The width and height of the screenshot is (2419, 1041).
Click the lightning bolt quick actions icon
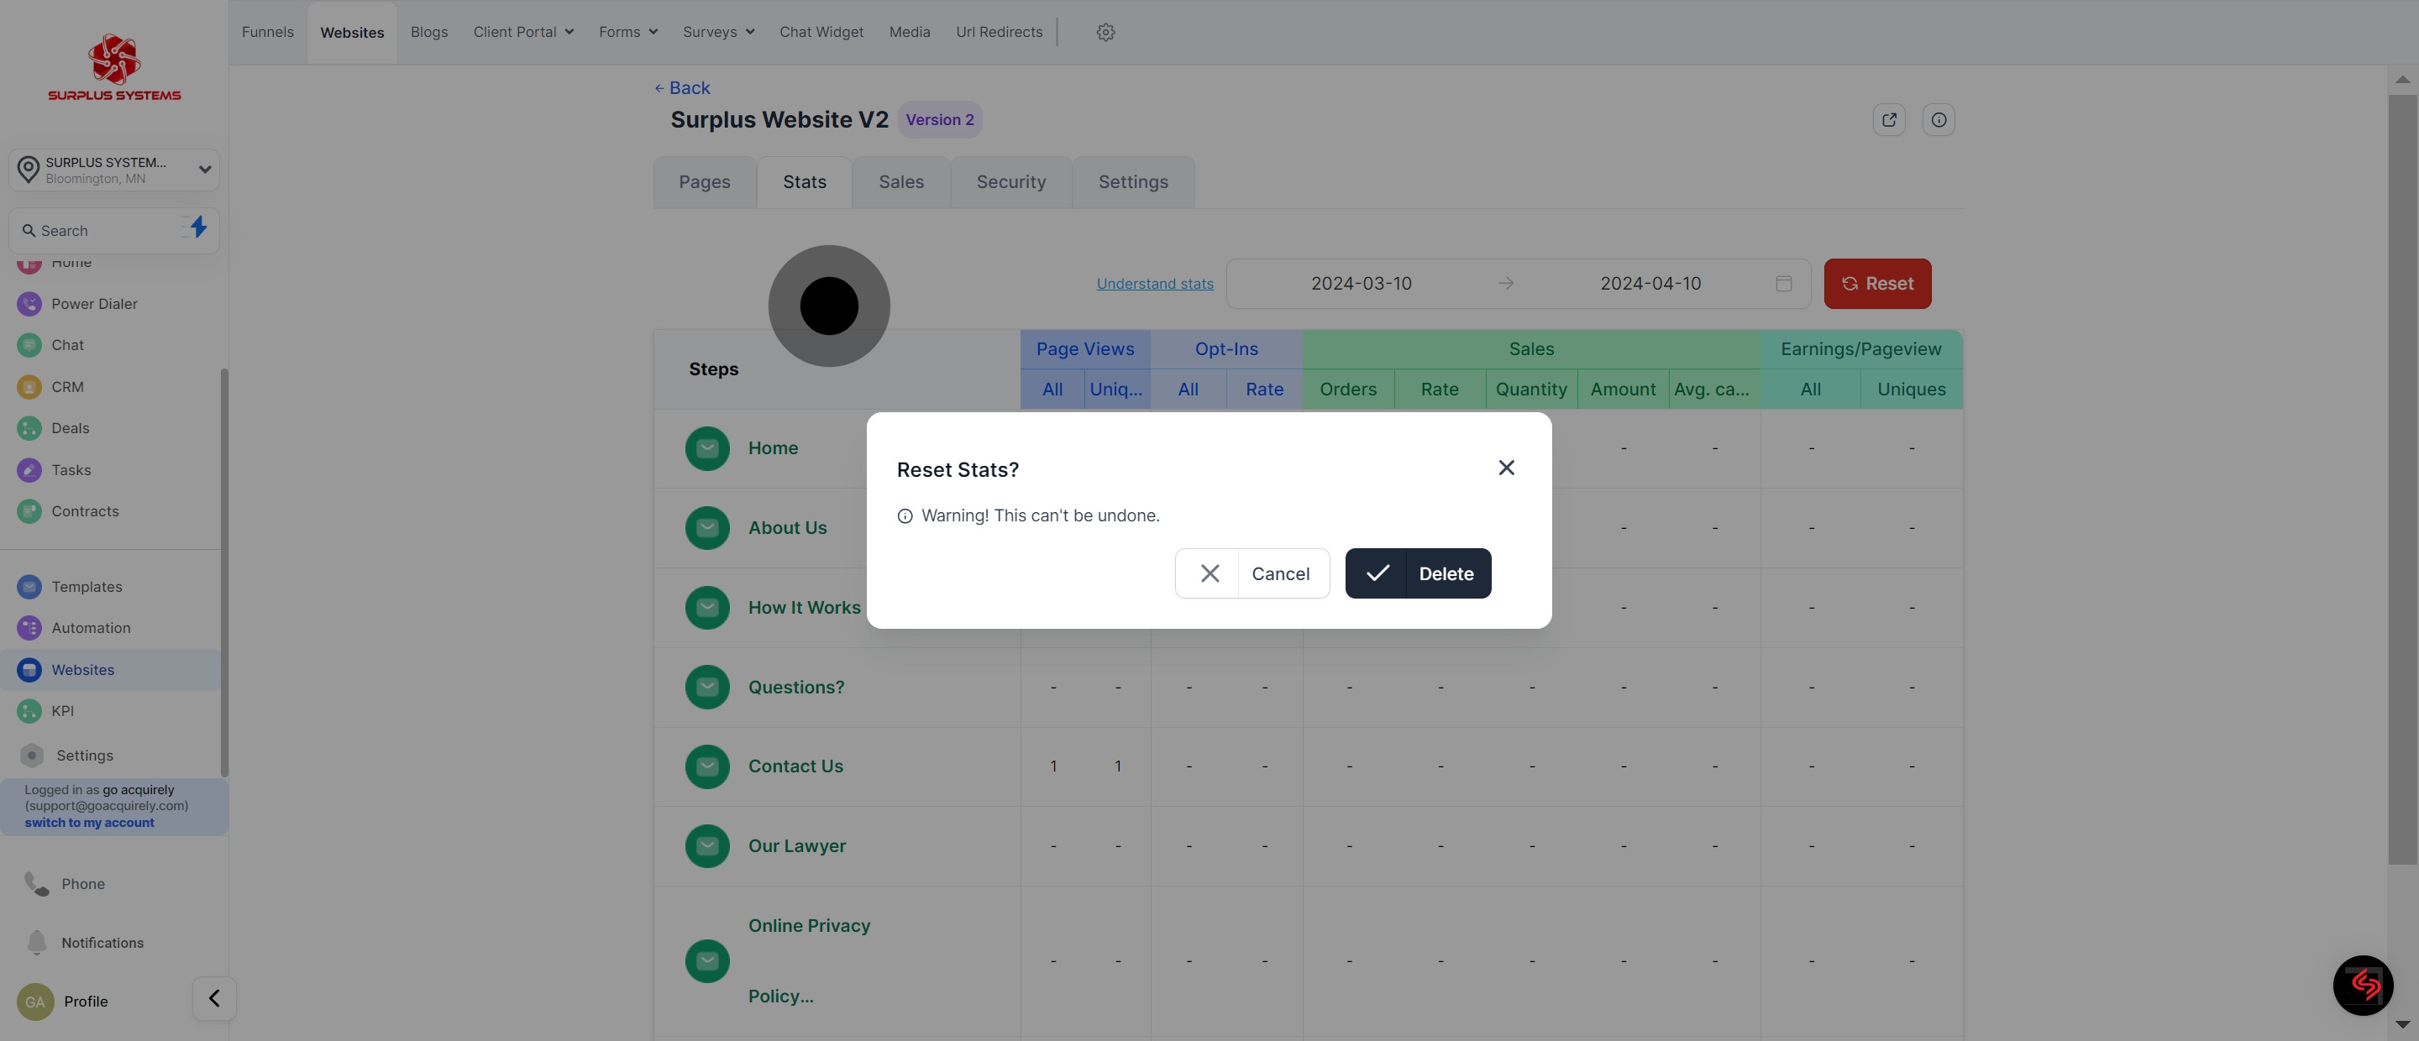(198, 228)
